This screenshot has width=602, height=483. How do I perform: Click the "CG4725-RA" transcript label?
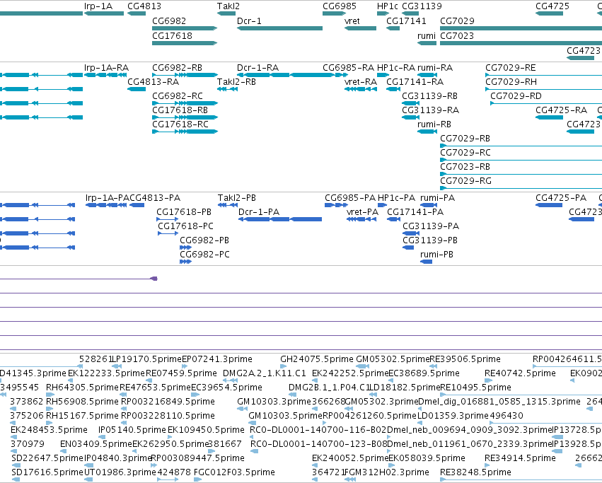click(x=561, y=110)
